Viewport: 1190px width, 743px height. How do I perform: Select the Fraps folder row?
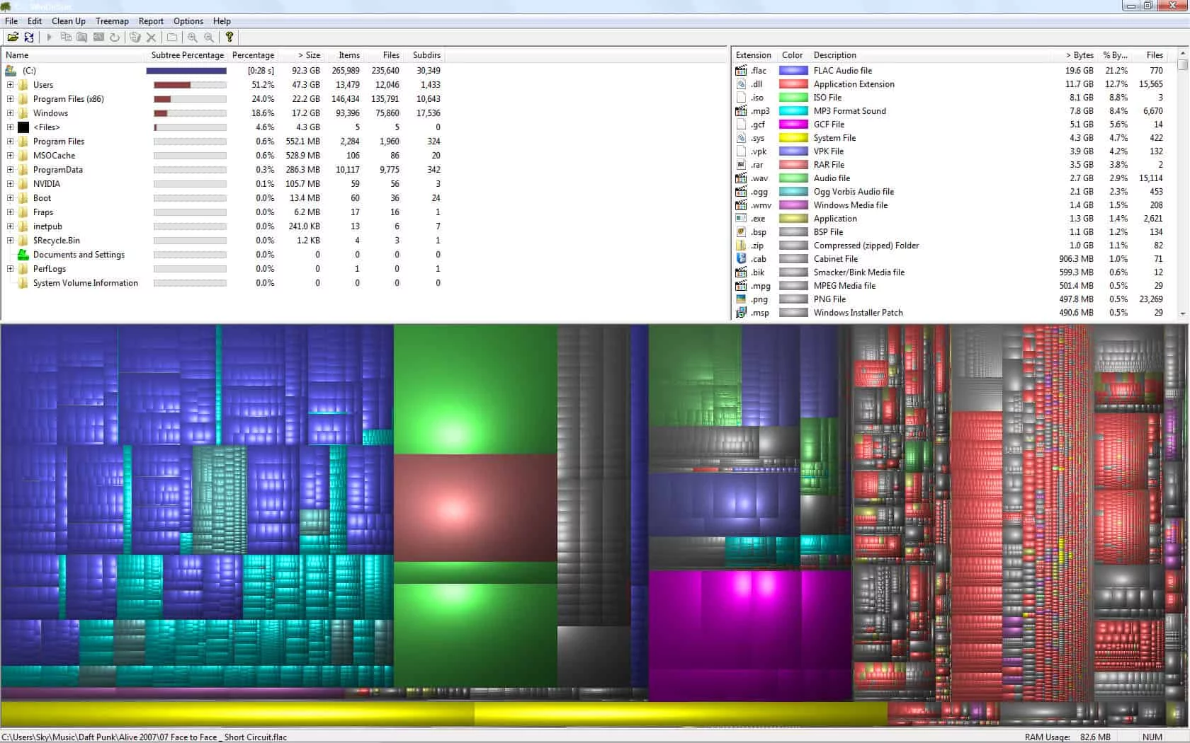click(x=223, y=212)
